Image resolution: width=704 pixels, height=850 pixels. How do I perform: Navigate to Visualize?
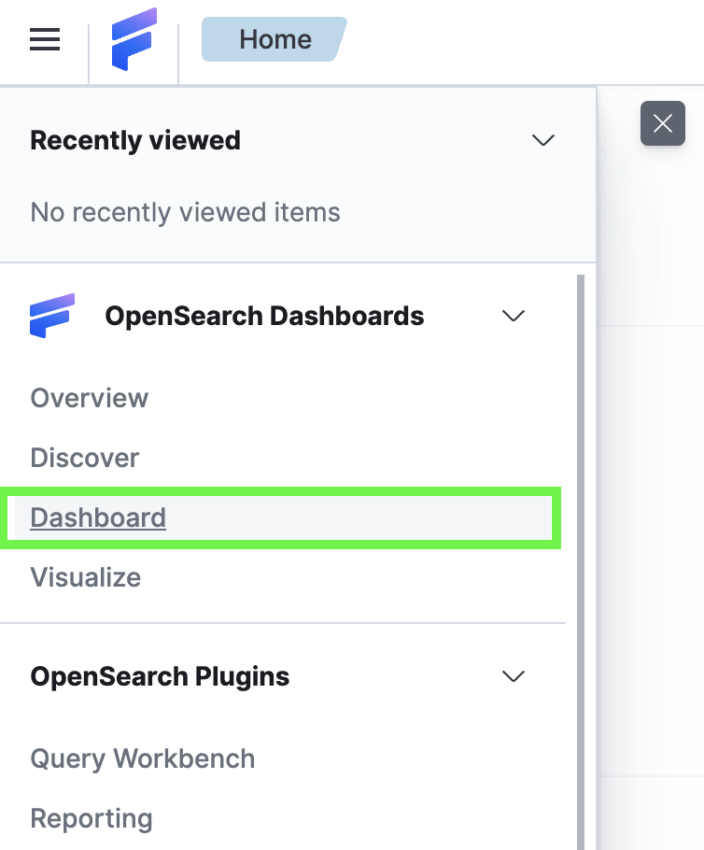(86, 577)
